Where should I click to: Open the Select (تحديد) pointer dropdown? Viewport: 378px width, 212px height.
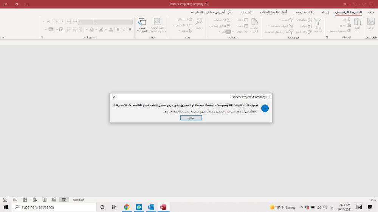pyautogui.click(x=185, y=31)
